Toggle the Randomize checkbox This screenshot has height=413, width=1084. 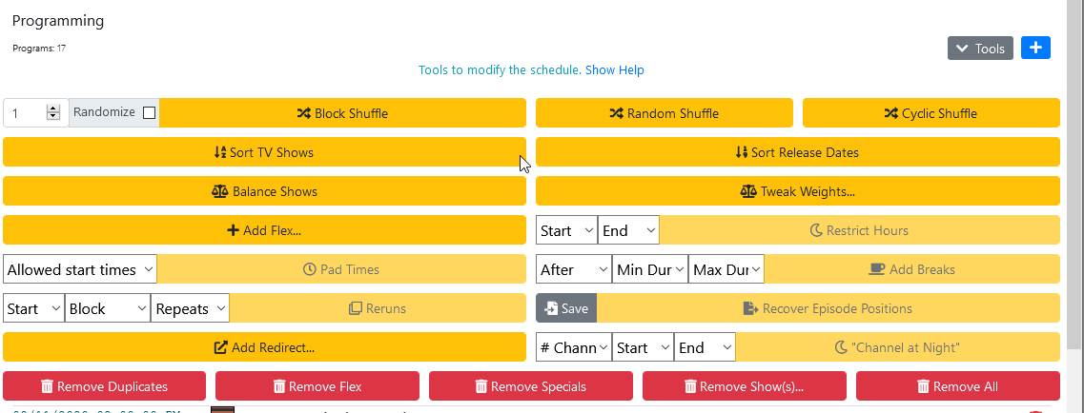(149, 112)
